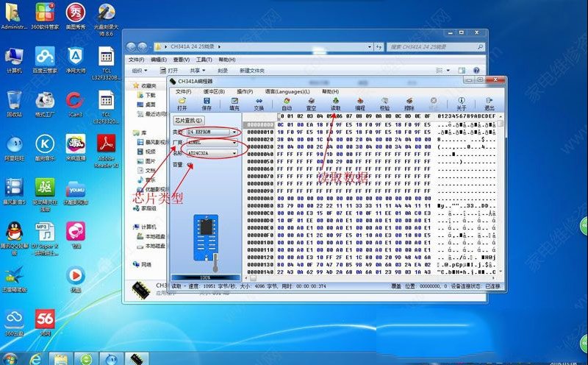The width and height of the screenshot is (588, 365).
Task: Click the hex editor horizontal scrollbar
Action: pyautogui.click(x=370, y=278)
